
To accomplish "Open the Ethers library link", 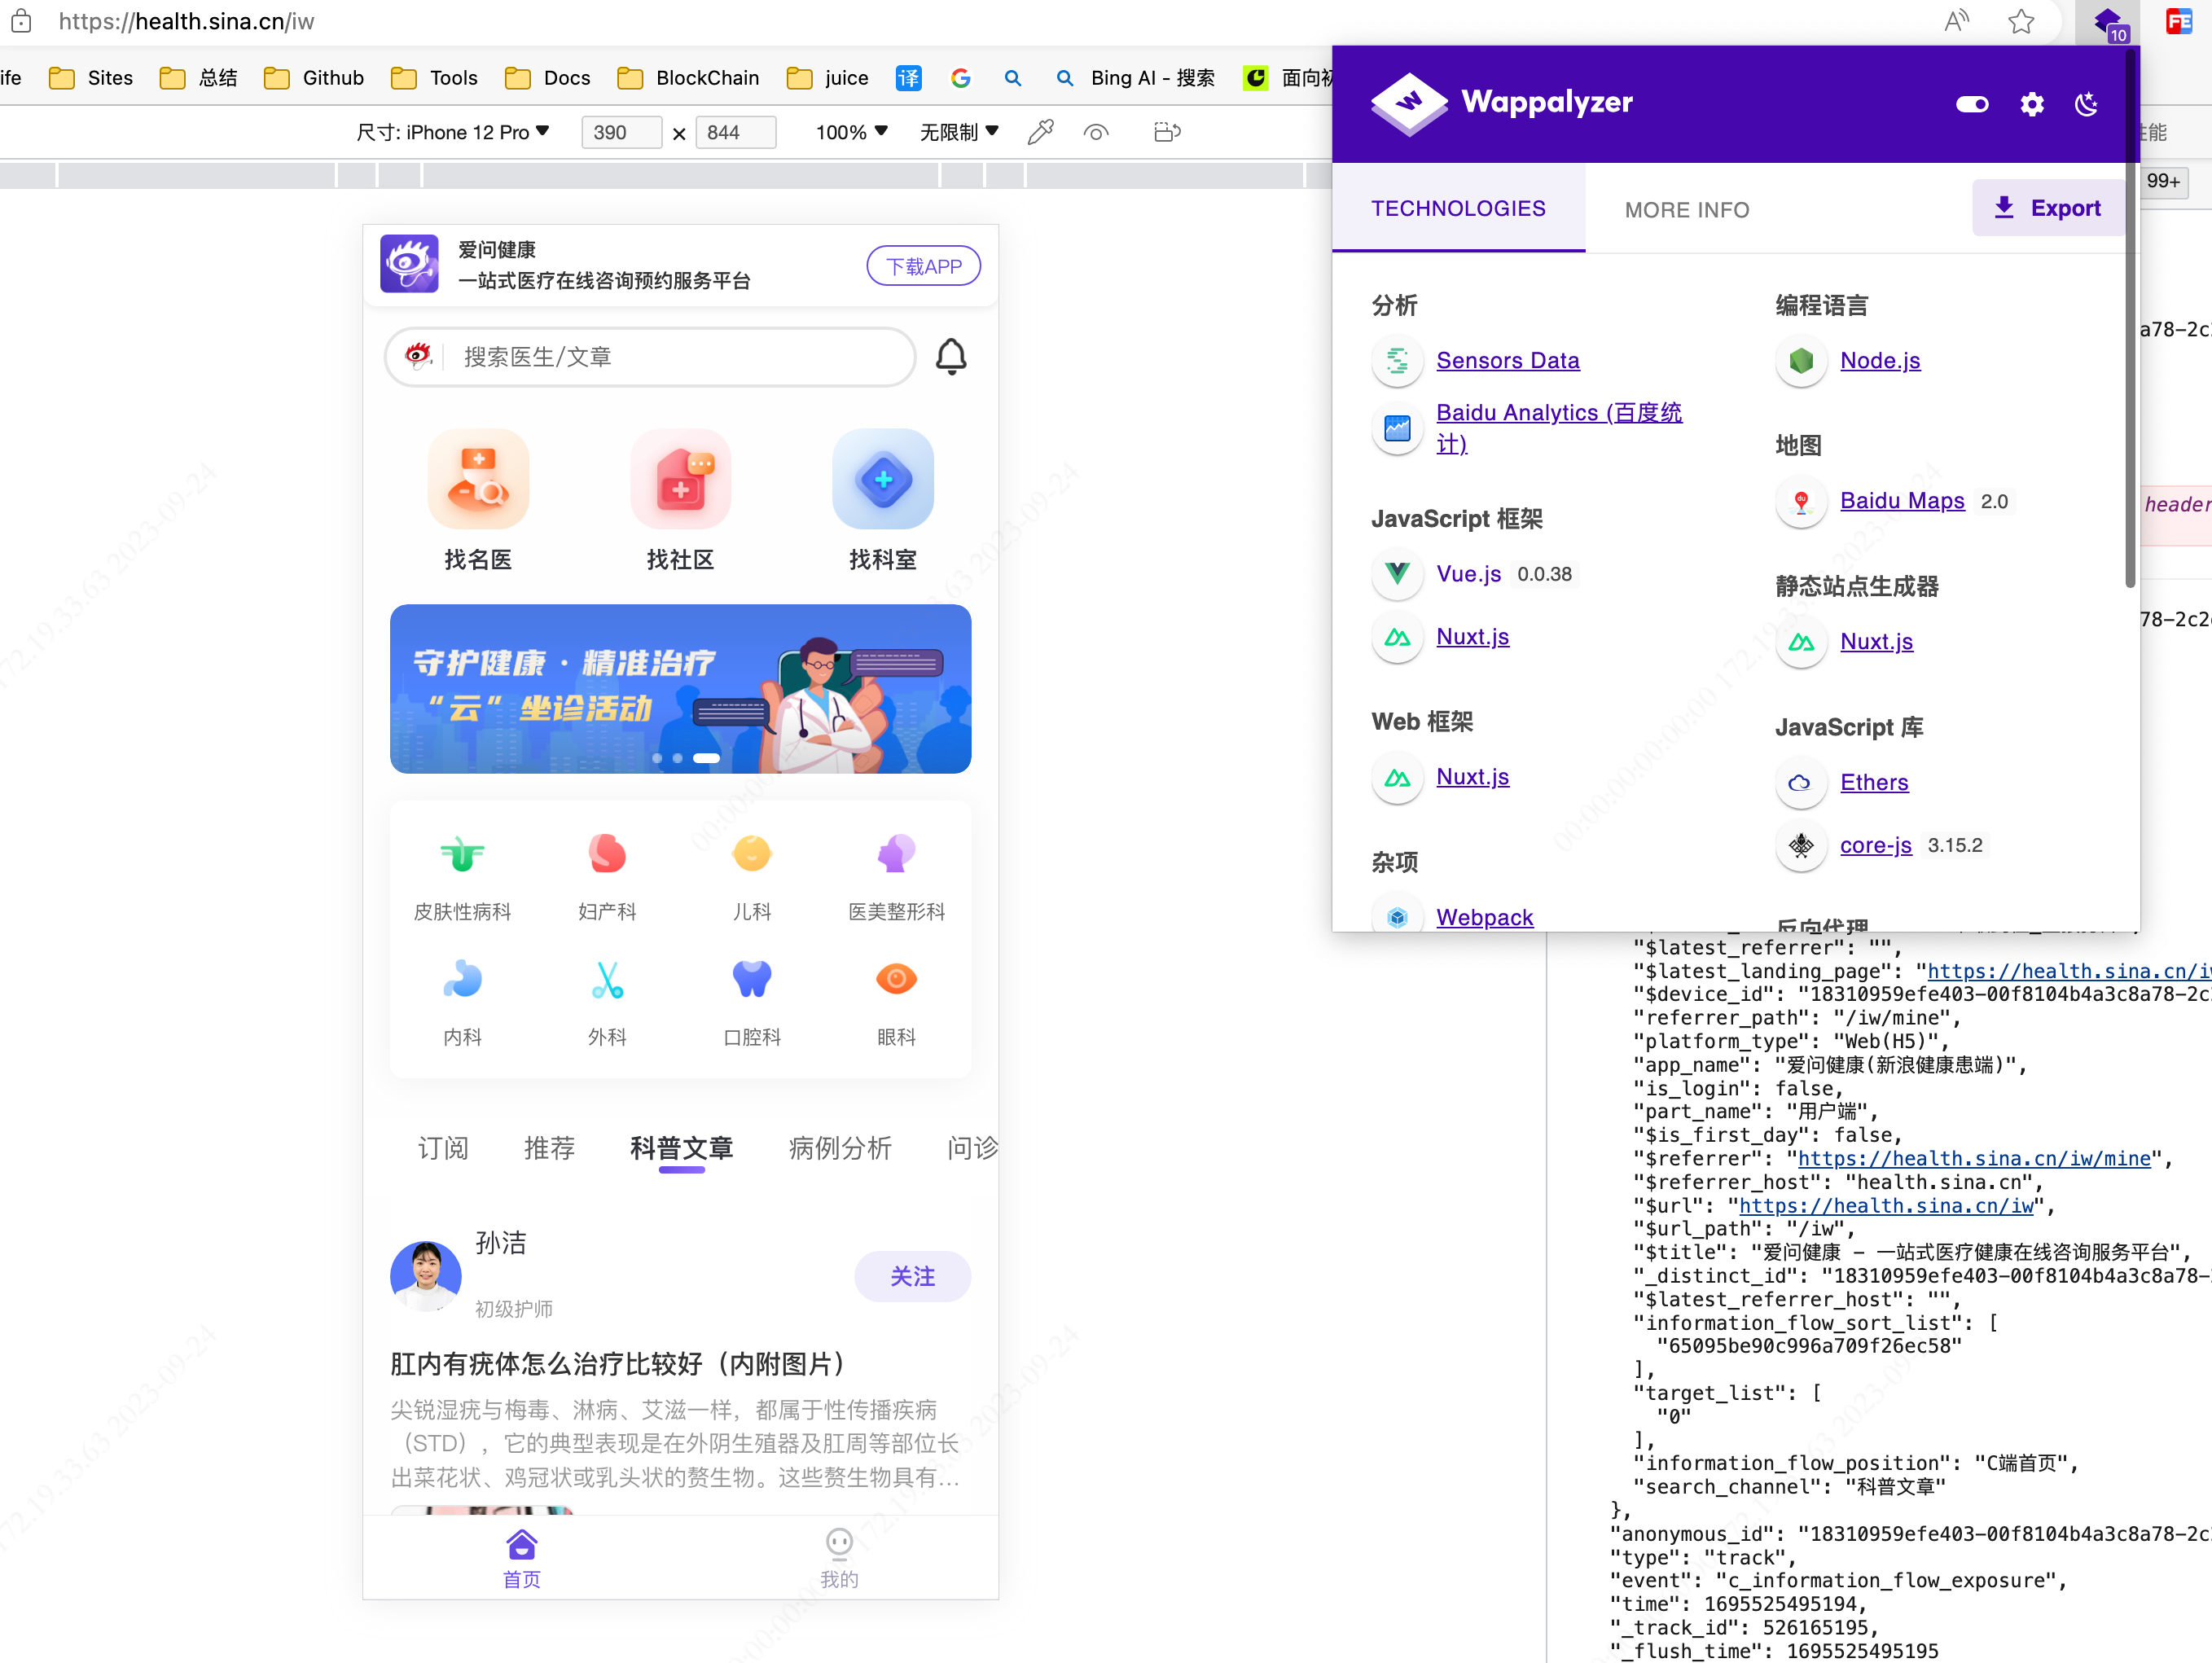I will pos(1873,783).
